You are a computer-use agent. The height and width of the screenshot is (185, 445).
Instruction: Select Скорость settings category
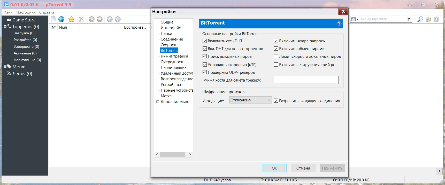tap(169, 45)
